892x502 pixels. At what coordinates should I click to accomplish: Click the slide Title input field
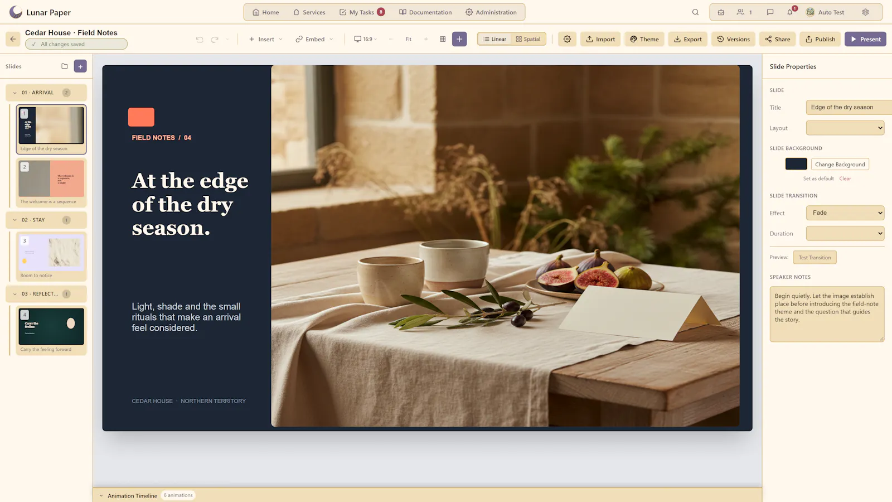849,108
